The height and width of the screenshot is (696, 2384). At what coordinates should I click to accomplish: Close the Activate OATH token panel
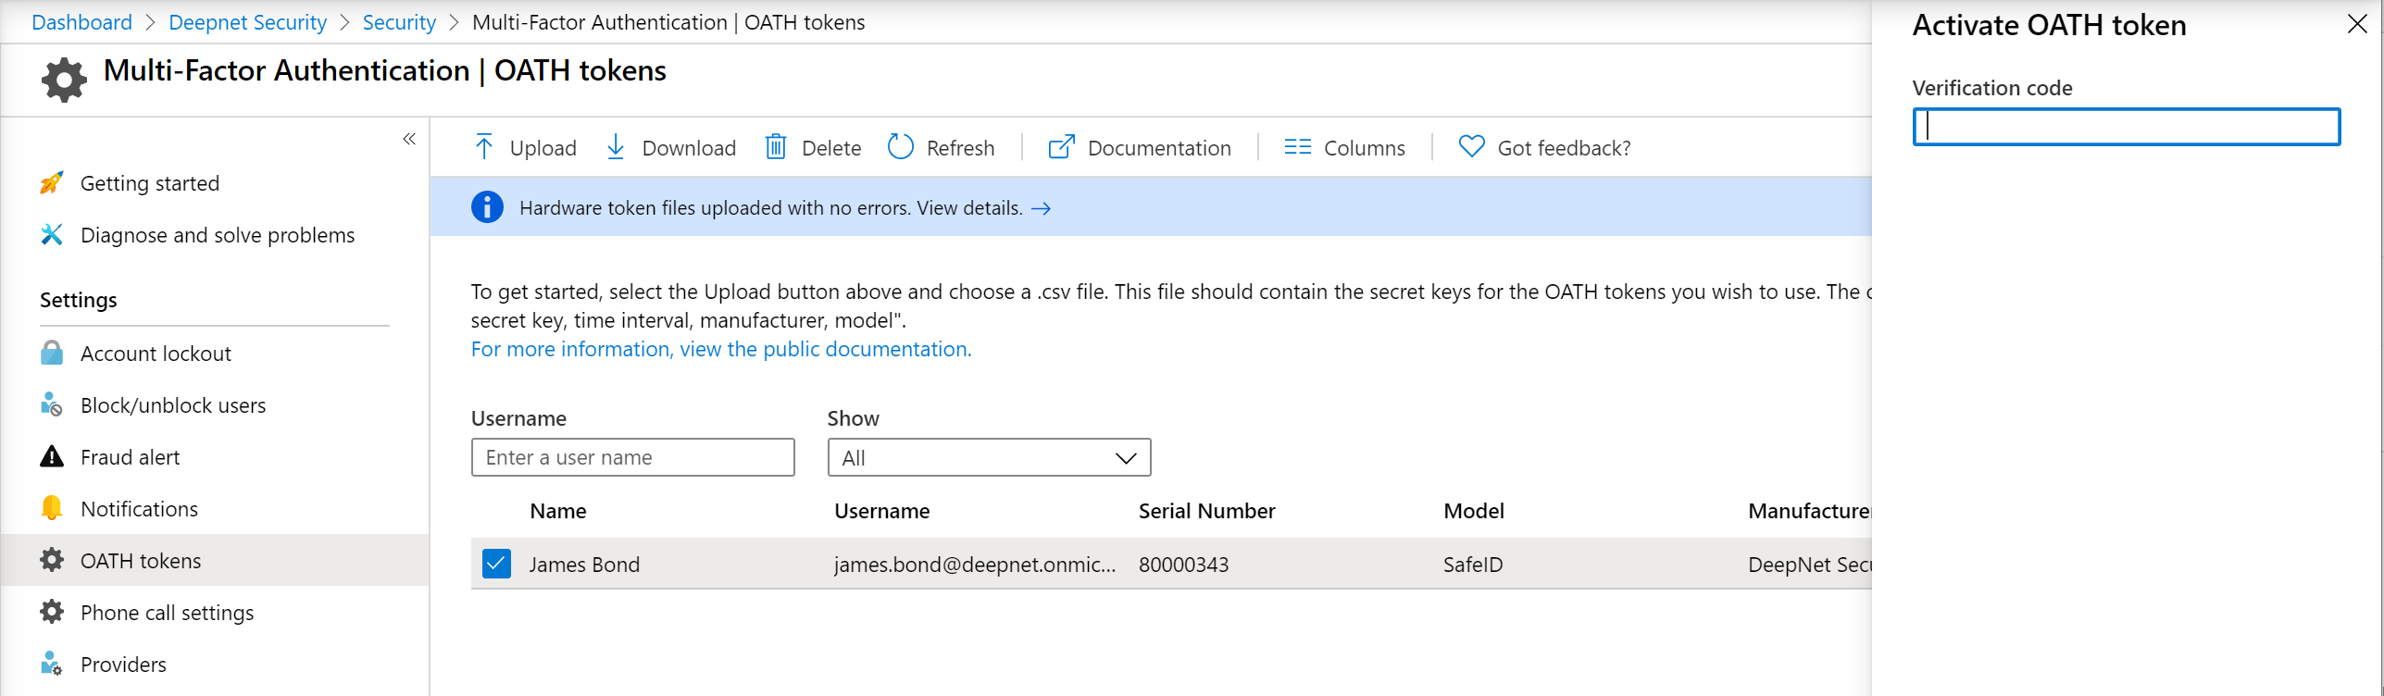(2357, 24)
